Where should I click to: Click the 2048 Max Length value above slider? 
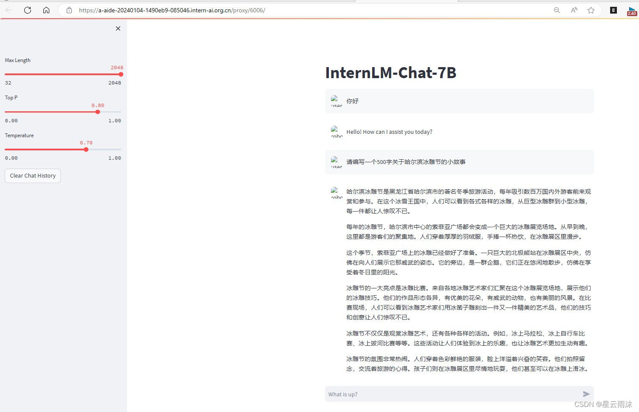(117, 68)
